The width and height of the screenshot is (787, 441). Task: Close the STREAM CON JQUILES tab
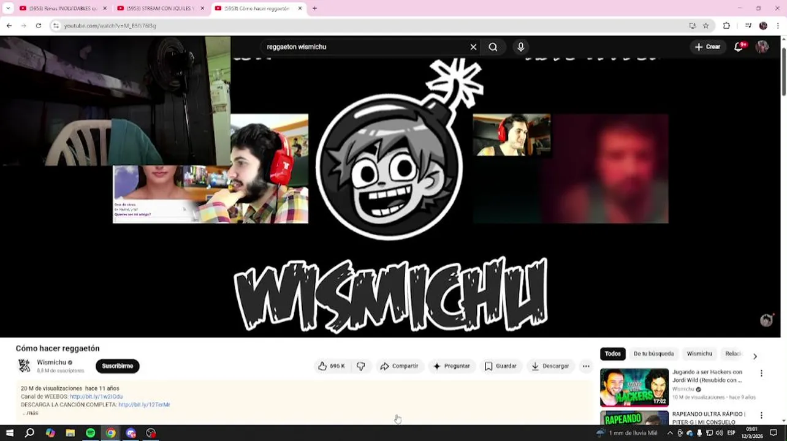(202, 9)
